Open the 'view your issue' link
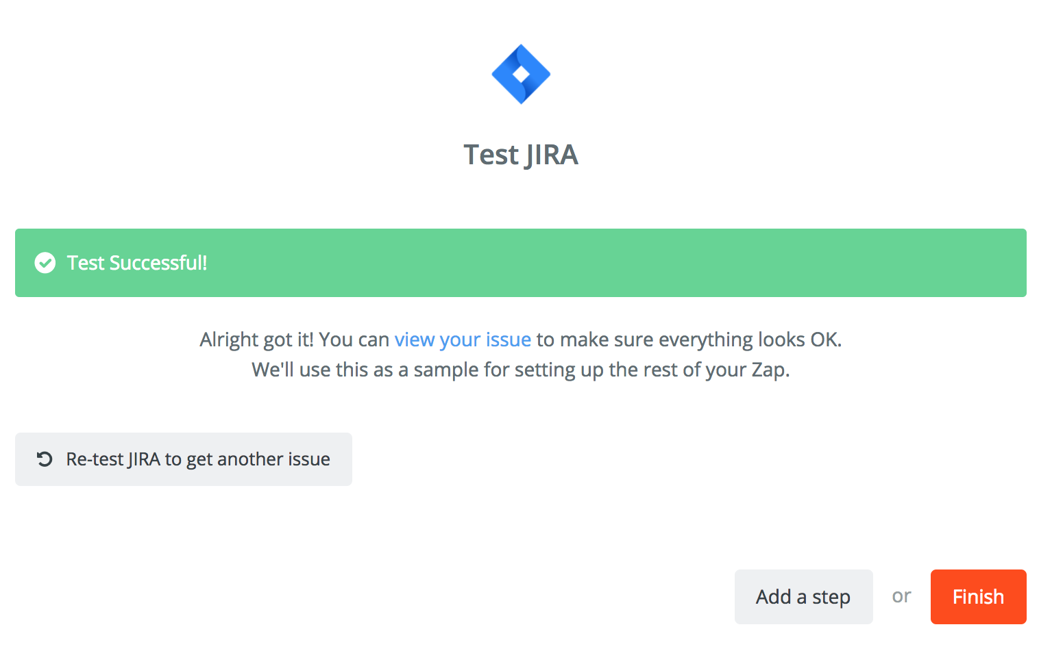 [x=463, y=340]
